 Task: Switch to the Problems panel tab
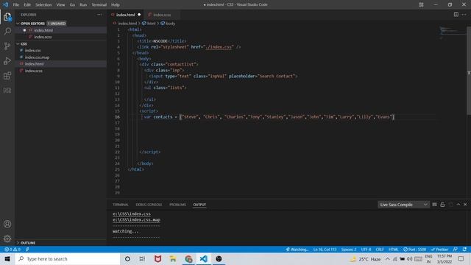click(177, 205)
